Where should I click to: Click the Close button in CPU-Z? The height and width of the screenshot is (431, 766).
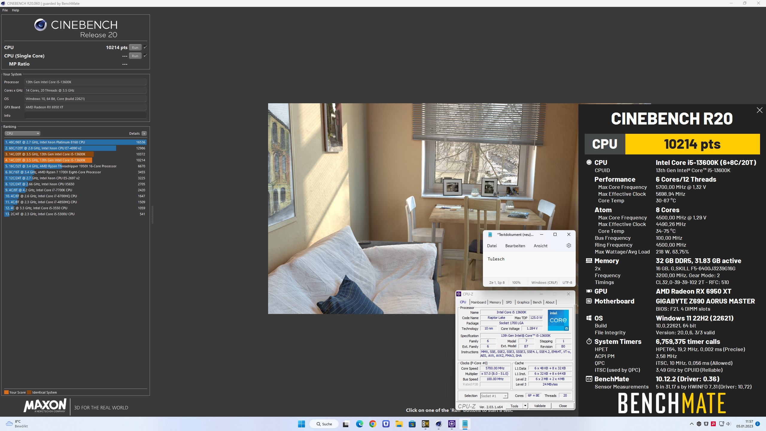coord(563,406)
